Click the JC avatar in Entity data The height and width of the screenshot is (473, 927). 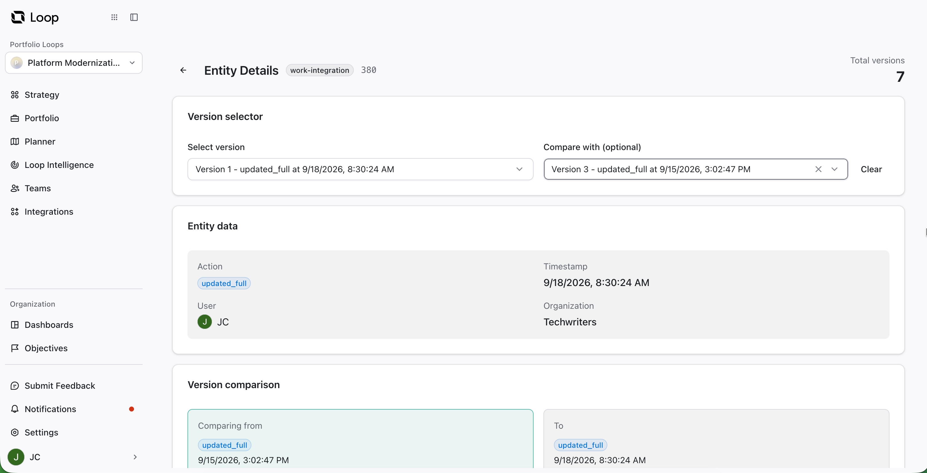(x=205, y=322)
